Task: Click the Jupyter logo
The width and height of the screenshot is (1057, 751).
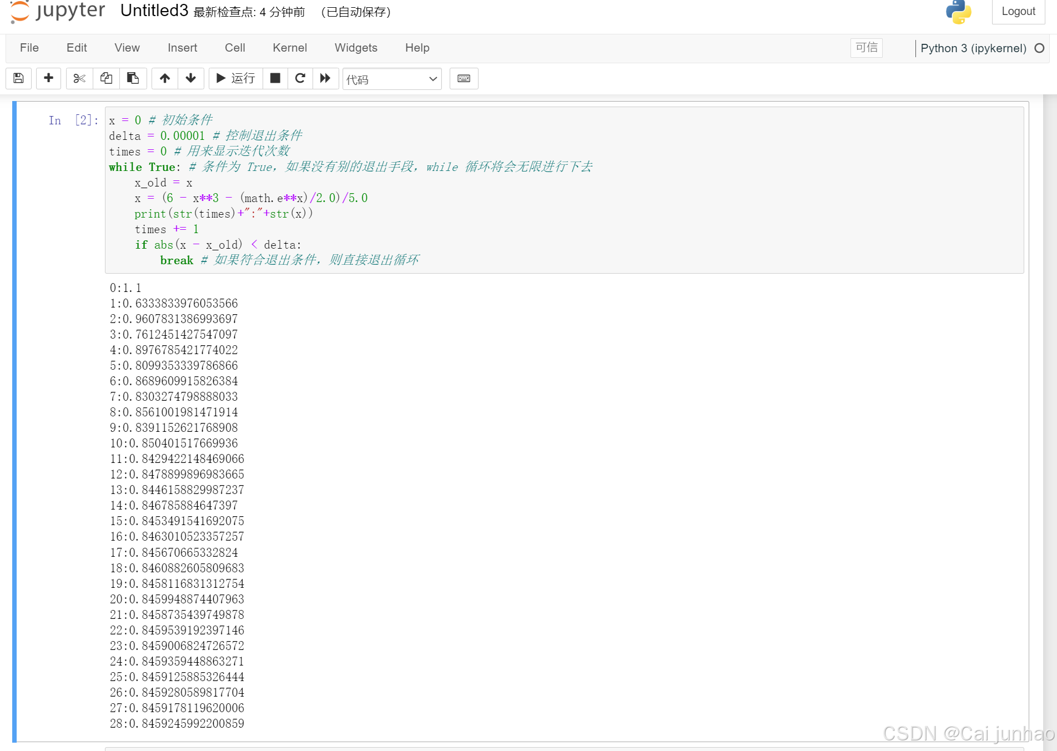Action: (58, 11)
